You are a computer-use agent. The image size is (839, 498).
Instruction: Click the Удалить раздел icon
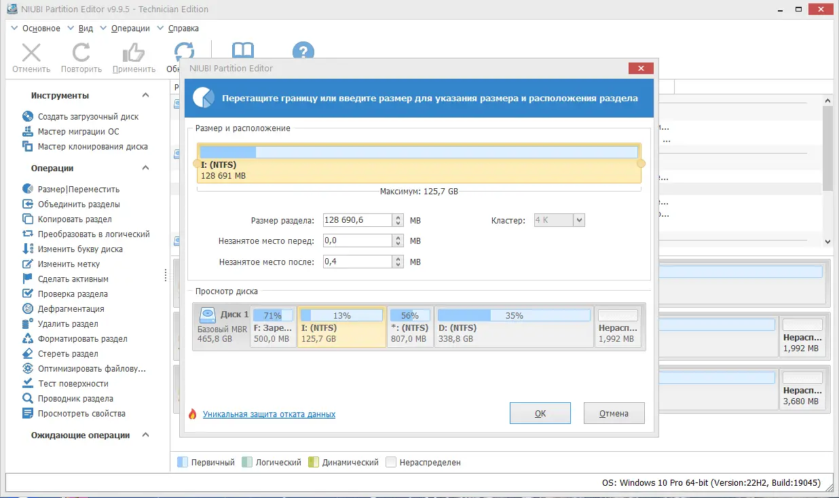[x=28, y=324]
